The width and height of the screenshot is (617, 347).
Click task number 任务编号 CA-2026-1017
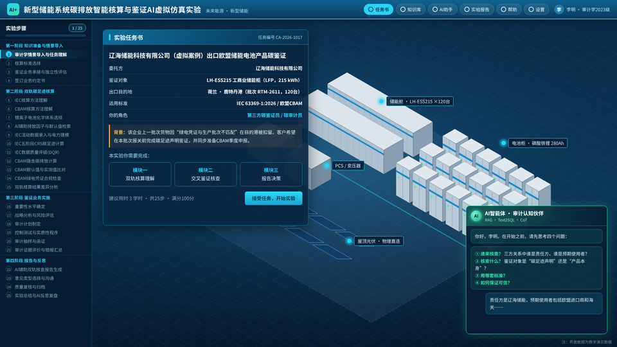coord(280,37)
